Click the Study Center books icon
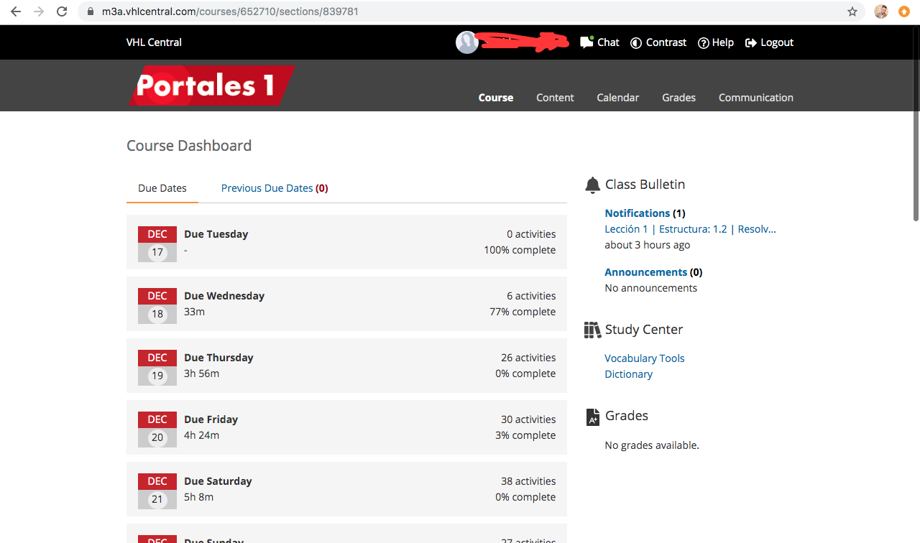The width and height of the screenshot is (920, 543). point(592,330)
